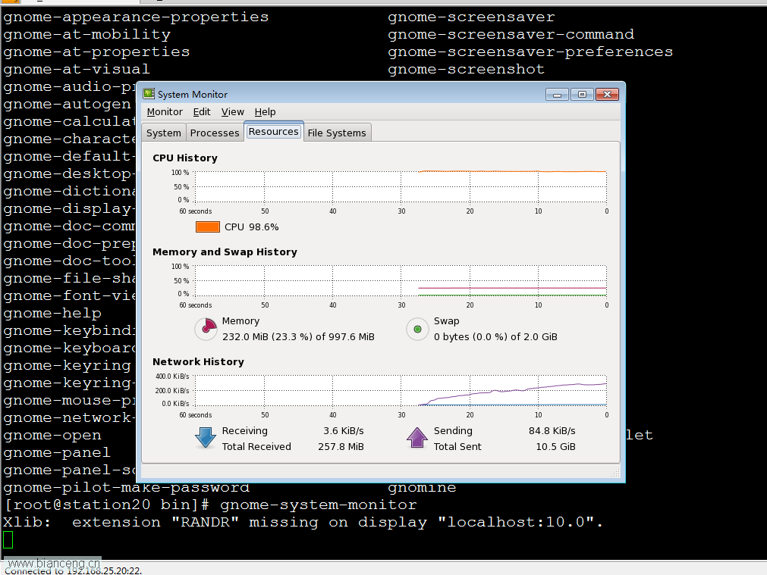767x575 pixels.
Task: Click the Memory and Swap History graph
Action: (401, 281)
